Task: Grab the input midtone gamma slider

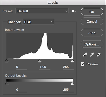Action: click(x=39, y=61)
